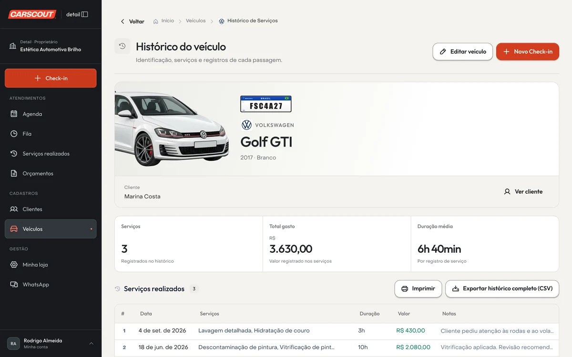
Task: Click the Serviços realizados section history icon
Action: point(118,289)
